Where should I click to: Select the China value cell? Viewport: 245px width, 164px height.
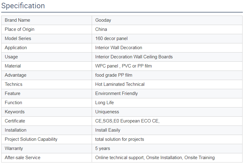[101, 29]
